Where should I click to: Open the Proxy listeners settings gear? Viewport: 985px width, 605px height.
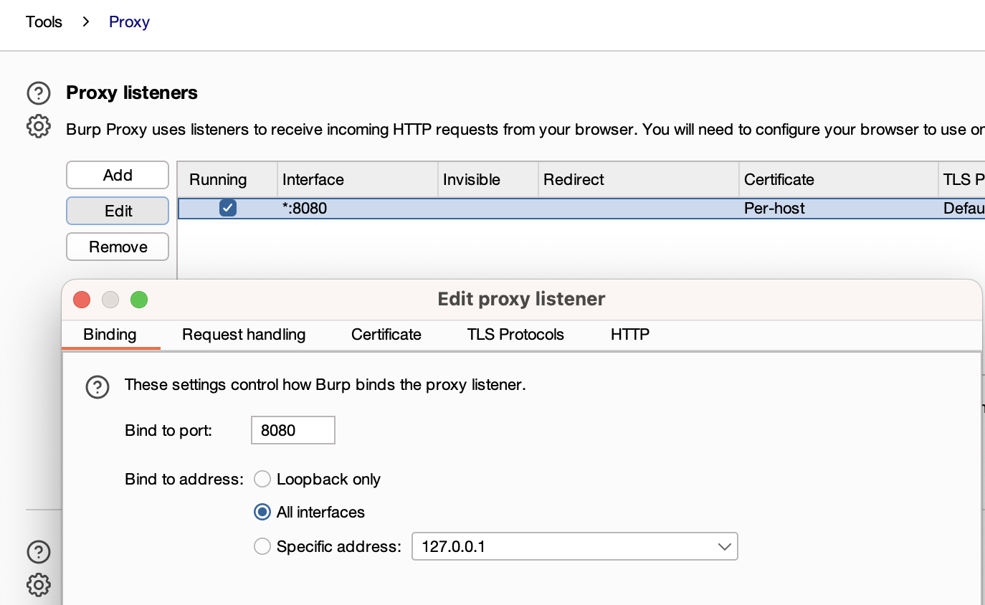pos(39,126)
